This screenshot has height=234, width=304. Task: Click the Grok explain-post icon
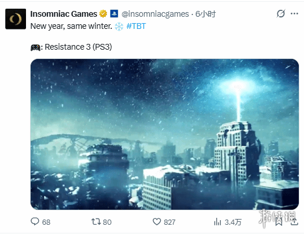coord(281,14)
